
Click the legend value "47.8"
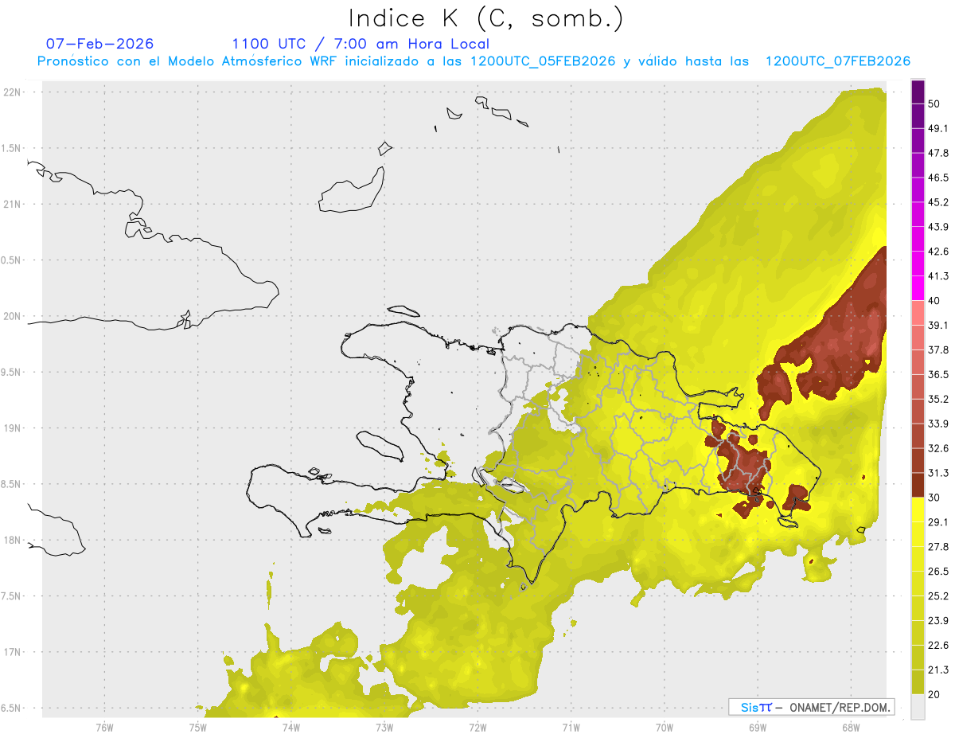click(x=938, y=153)
